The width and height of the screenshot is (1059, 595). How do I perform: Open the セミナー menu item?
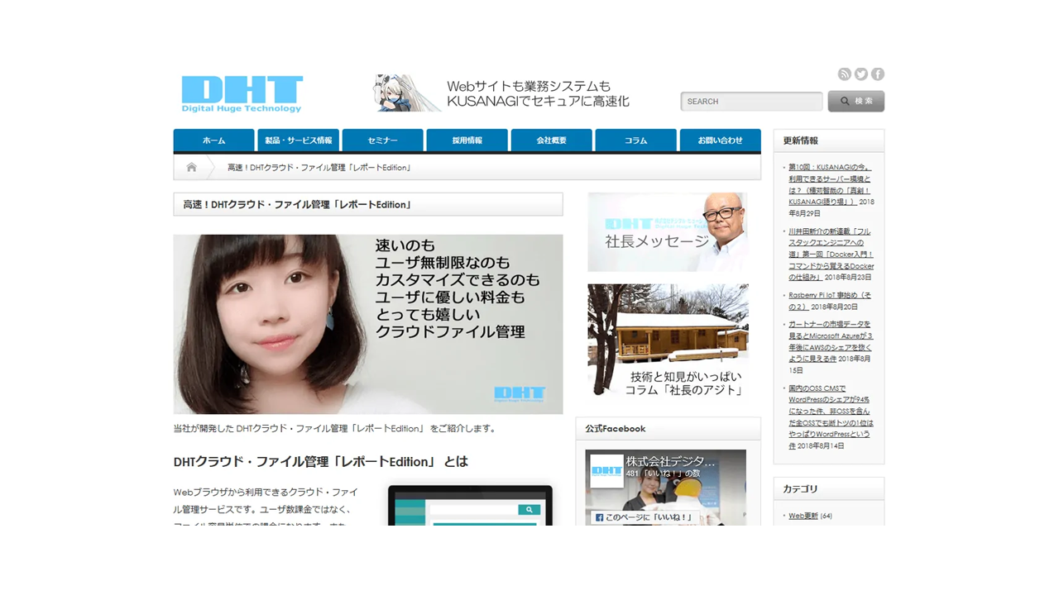tap(383, 140)
